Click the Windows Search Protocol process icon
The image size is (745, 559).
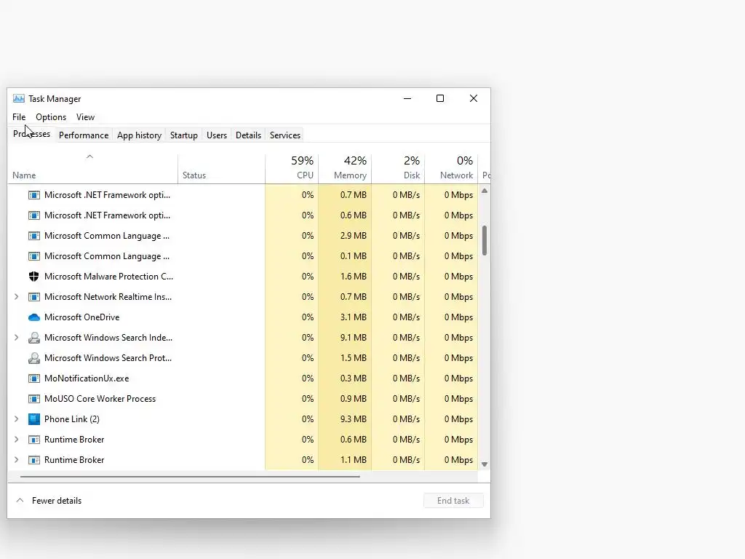33,358
